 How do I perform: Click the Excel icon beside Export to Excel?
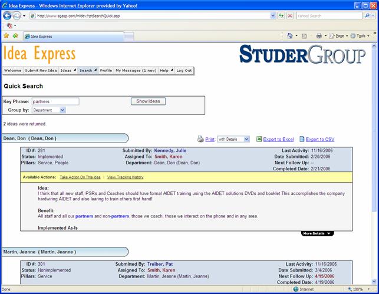259,139
